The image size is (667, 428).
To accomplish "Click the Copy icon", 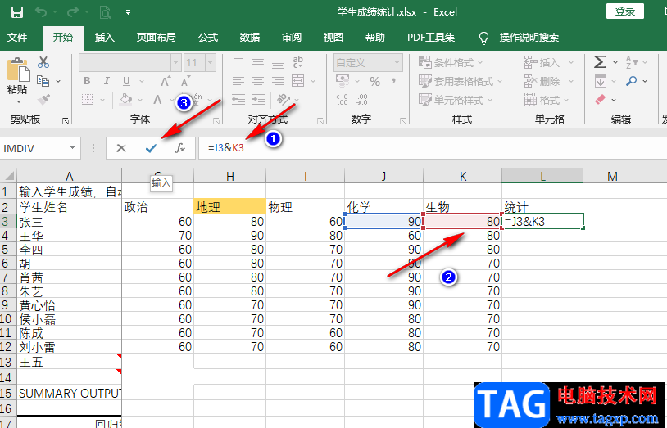I will (43, 81).
